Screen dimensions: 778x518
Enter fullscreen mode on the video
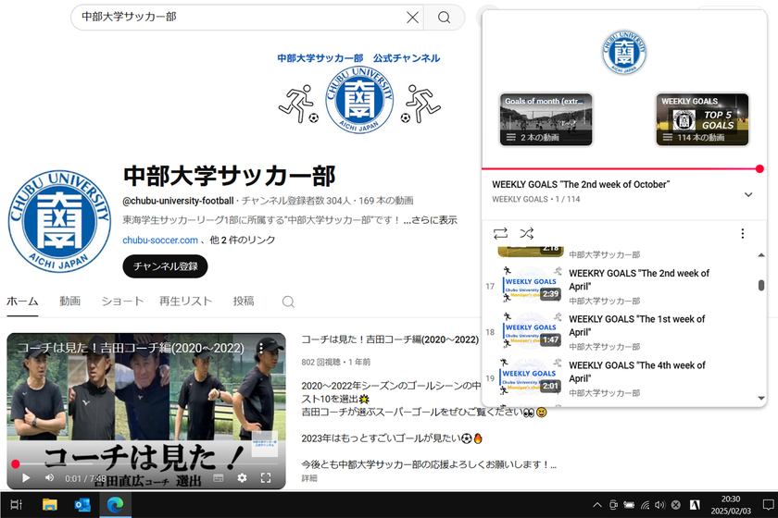(266, 477)
